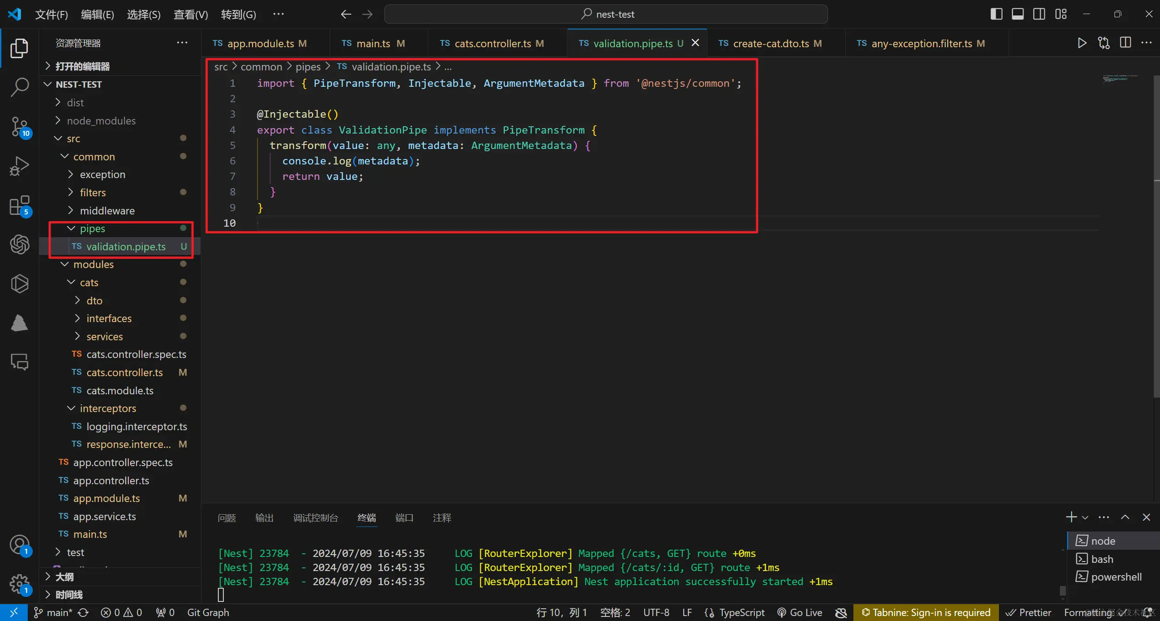Open Run and Debug view
Viewport: 1160px width, 621px height.
tap(19, 166)
